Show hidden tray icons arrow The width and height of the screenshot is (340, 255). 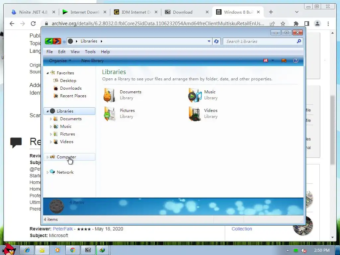coord(288,250)
